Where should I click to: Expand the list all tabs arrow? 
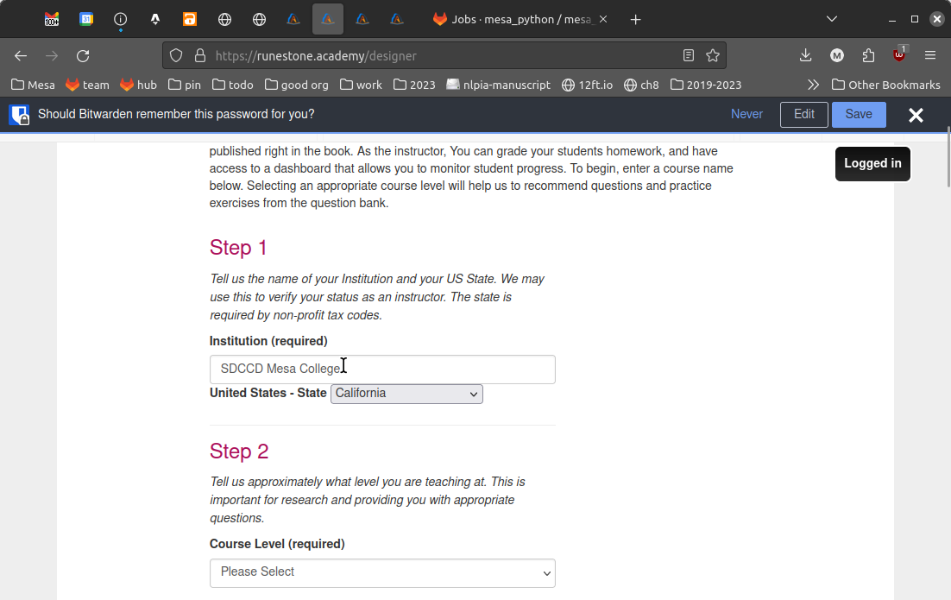832,19
